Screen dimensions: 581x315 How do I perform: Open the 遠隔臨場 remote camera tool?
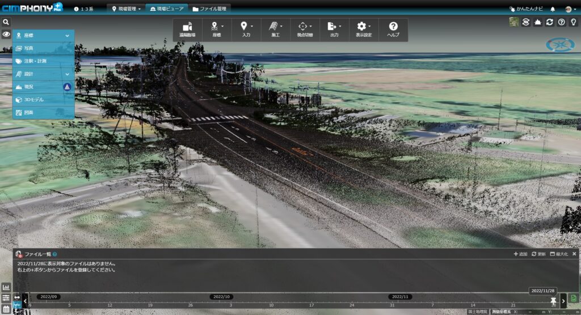187,30
